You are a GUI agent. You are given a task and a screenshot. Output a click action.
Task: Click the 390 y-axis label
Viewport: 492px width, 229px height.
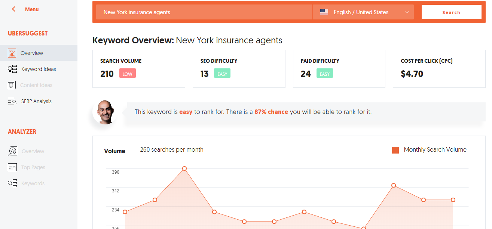pyautogui.click(x=116, y=172)
